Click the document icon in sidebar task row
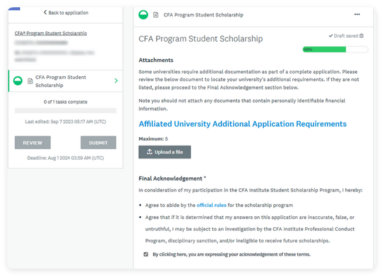383x276 pixels. coord(30,81)
